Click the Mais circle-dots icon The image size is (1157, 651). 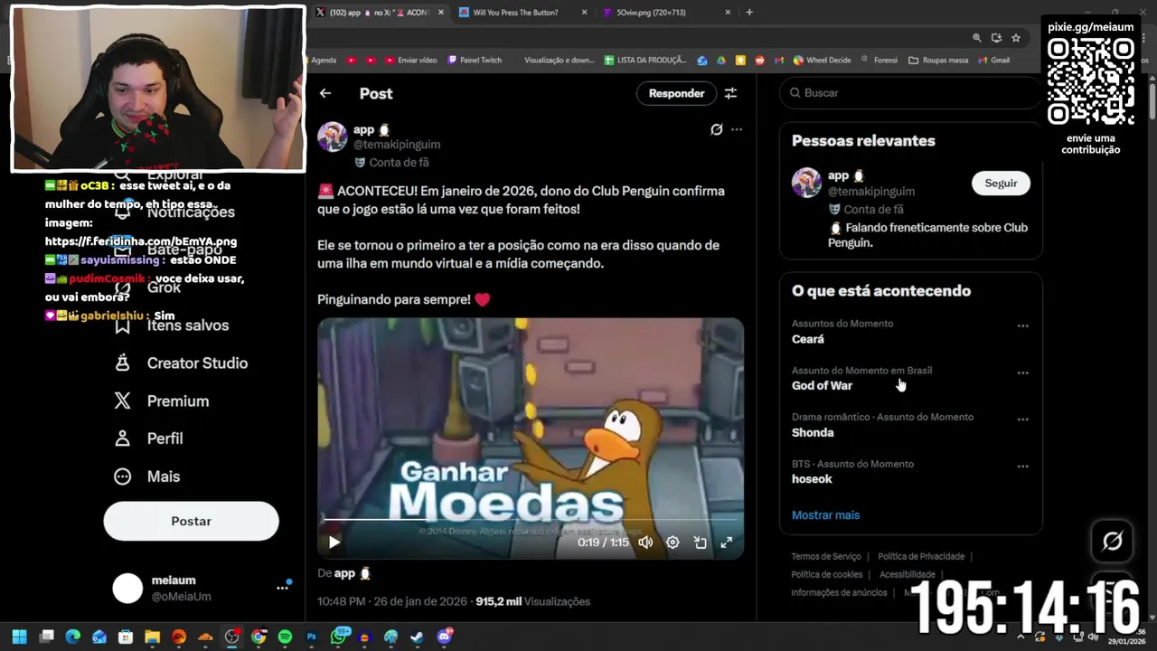coord(123,476)
